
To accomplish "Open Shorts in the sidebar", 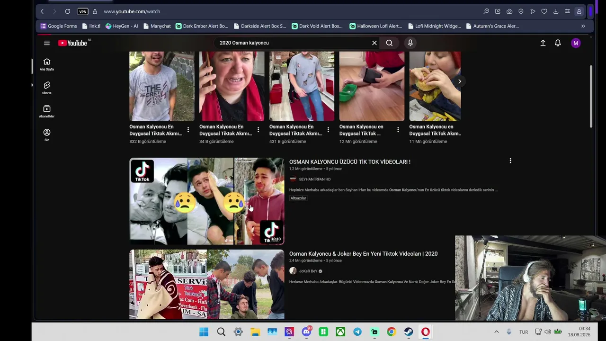I will (47, 88).
